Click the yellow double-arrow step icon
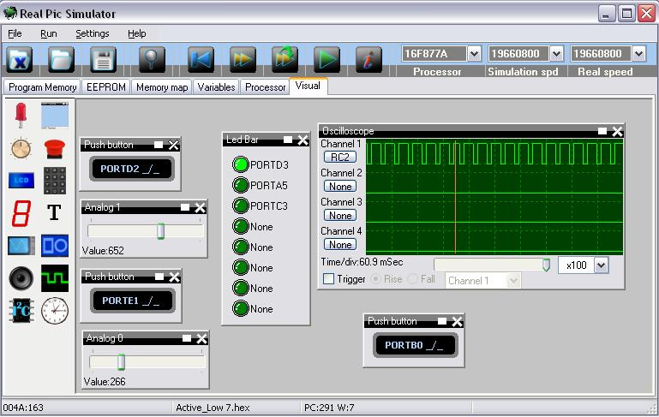659x417 pixels. (x=243, y=60)
